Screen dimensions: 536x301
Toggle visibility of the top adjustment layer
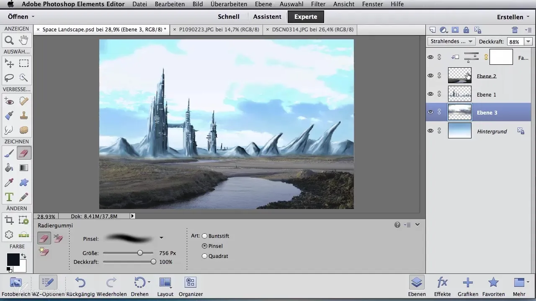click(430, 57)
